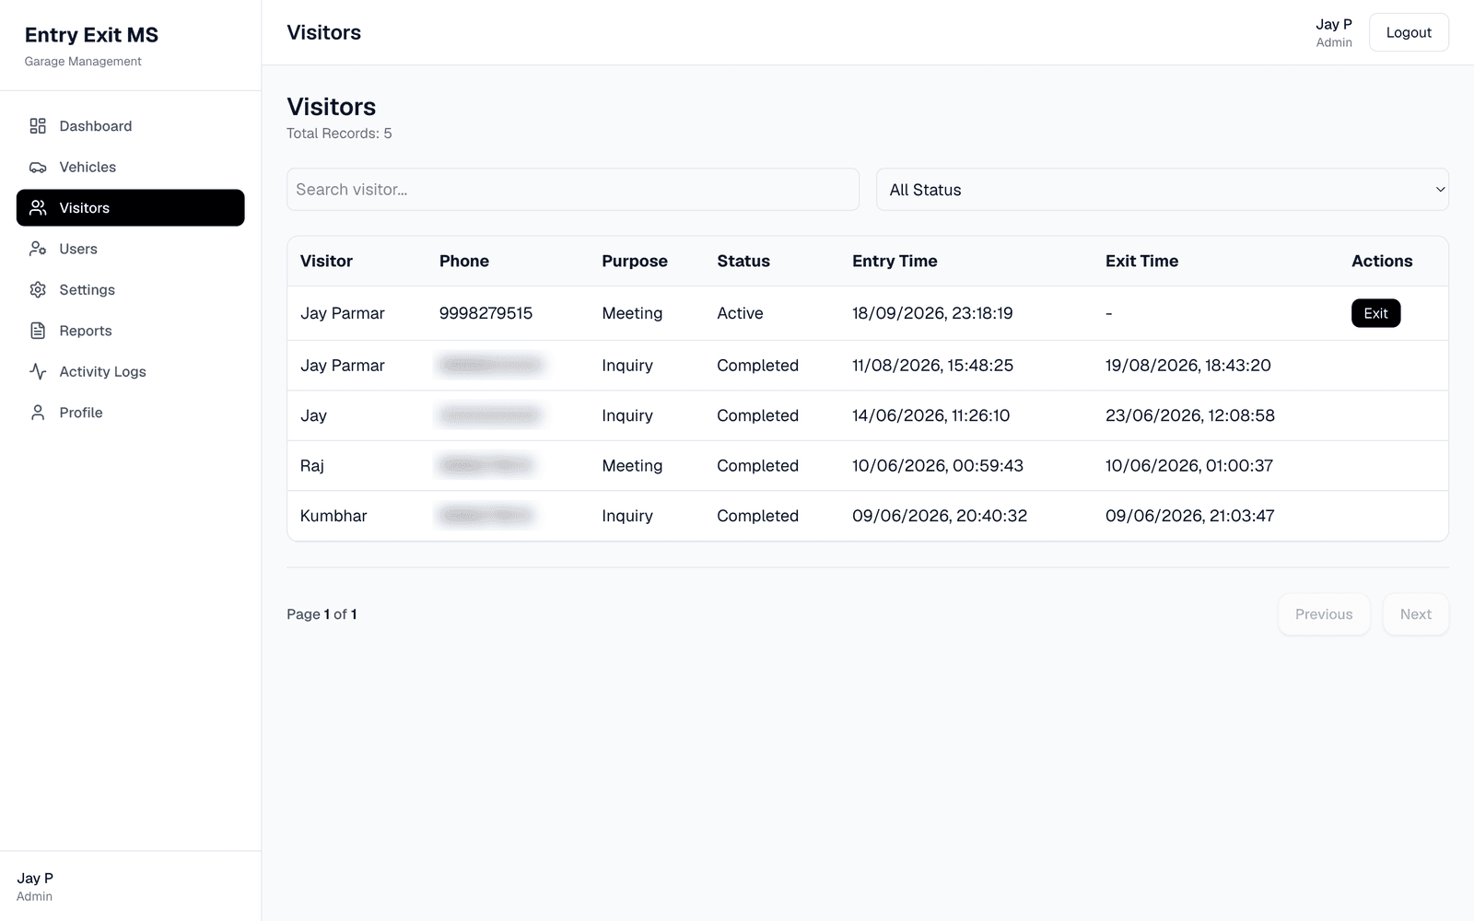The width and height of the screenshot is (1474, 921).
Task: Click the Next pagination button
Action: [x=1415, y=614]
